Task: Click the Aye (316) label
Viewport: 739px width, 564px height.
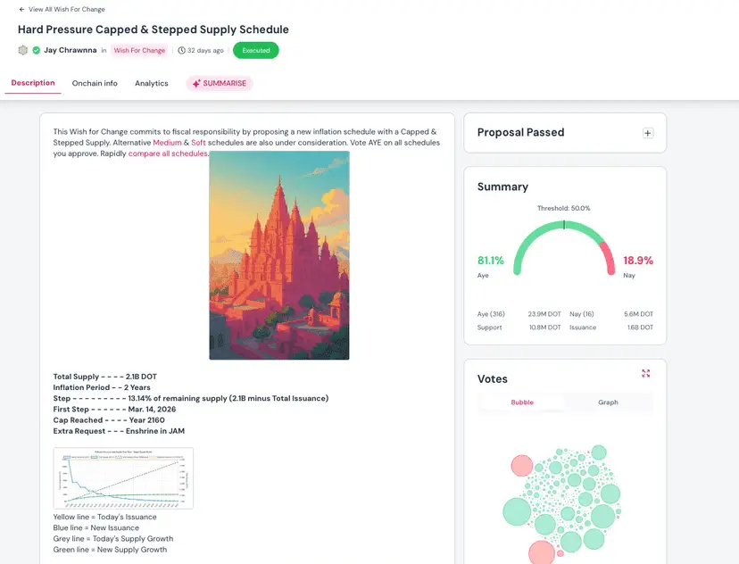Action: [491, 314]
